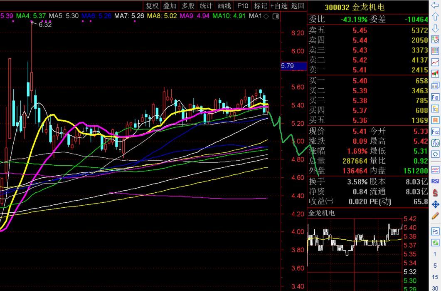This screenshot has height=291, width=441.
Task: Select the 1 minute period
Action: (x=435, y=254)
